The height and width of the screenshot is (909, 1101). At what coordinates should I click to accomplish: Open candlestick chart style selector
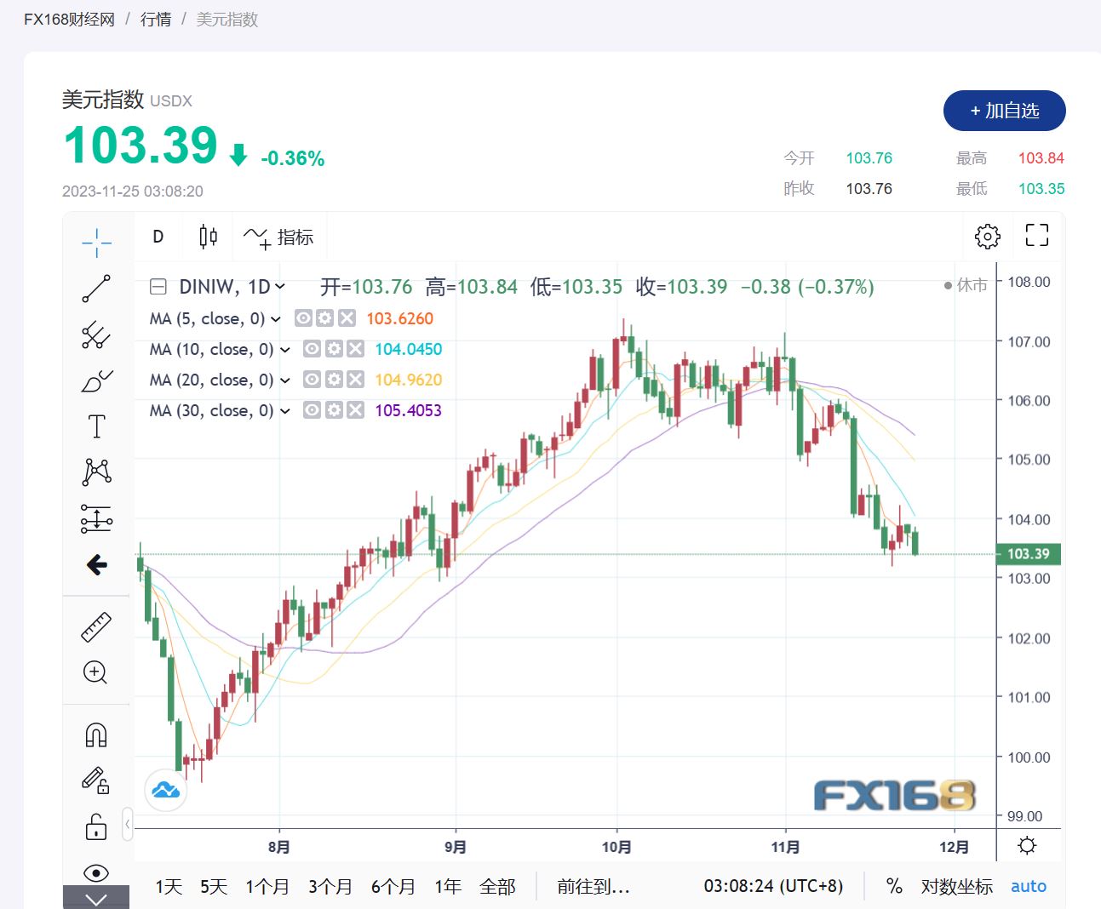tap(208, 237)
